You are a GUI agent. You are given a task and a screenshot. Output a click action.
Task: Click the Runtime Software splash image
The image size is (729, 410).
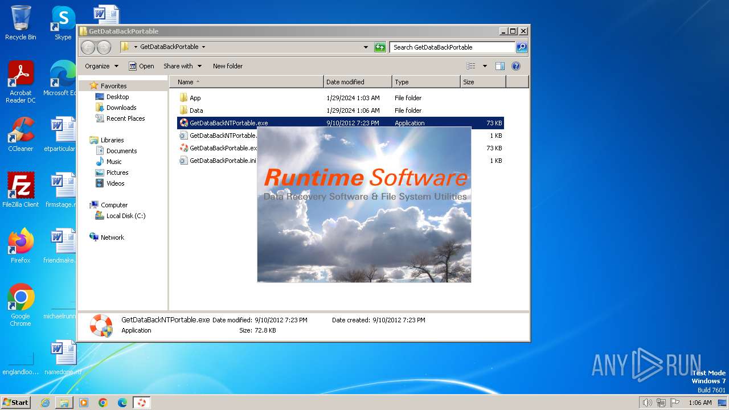pos(364,205)
